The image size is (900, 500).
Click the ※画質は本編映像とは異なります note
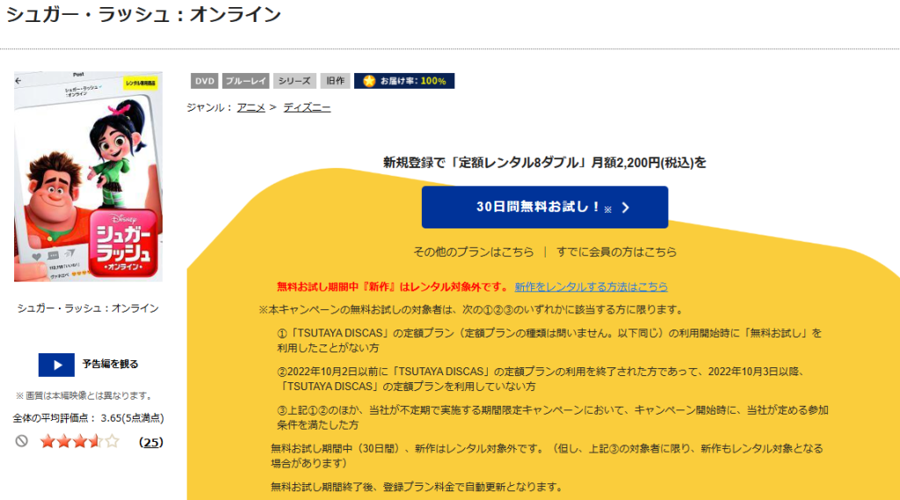tap(85, 395)
